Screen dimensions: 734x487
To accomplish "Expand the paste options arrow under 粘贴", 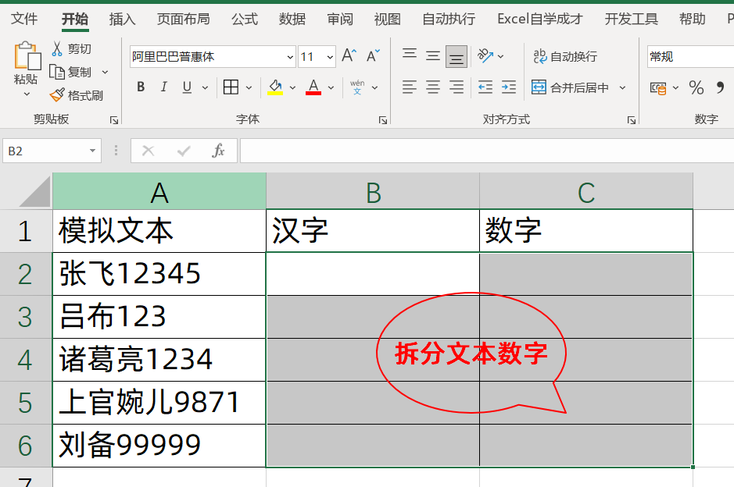I will [x=27, y=94].
